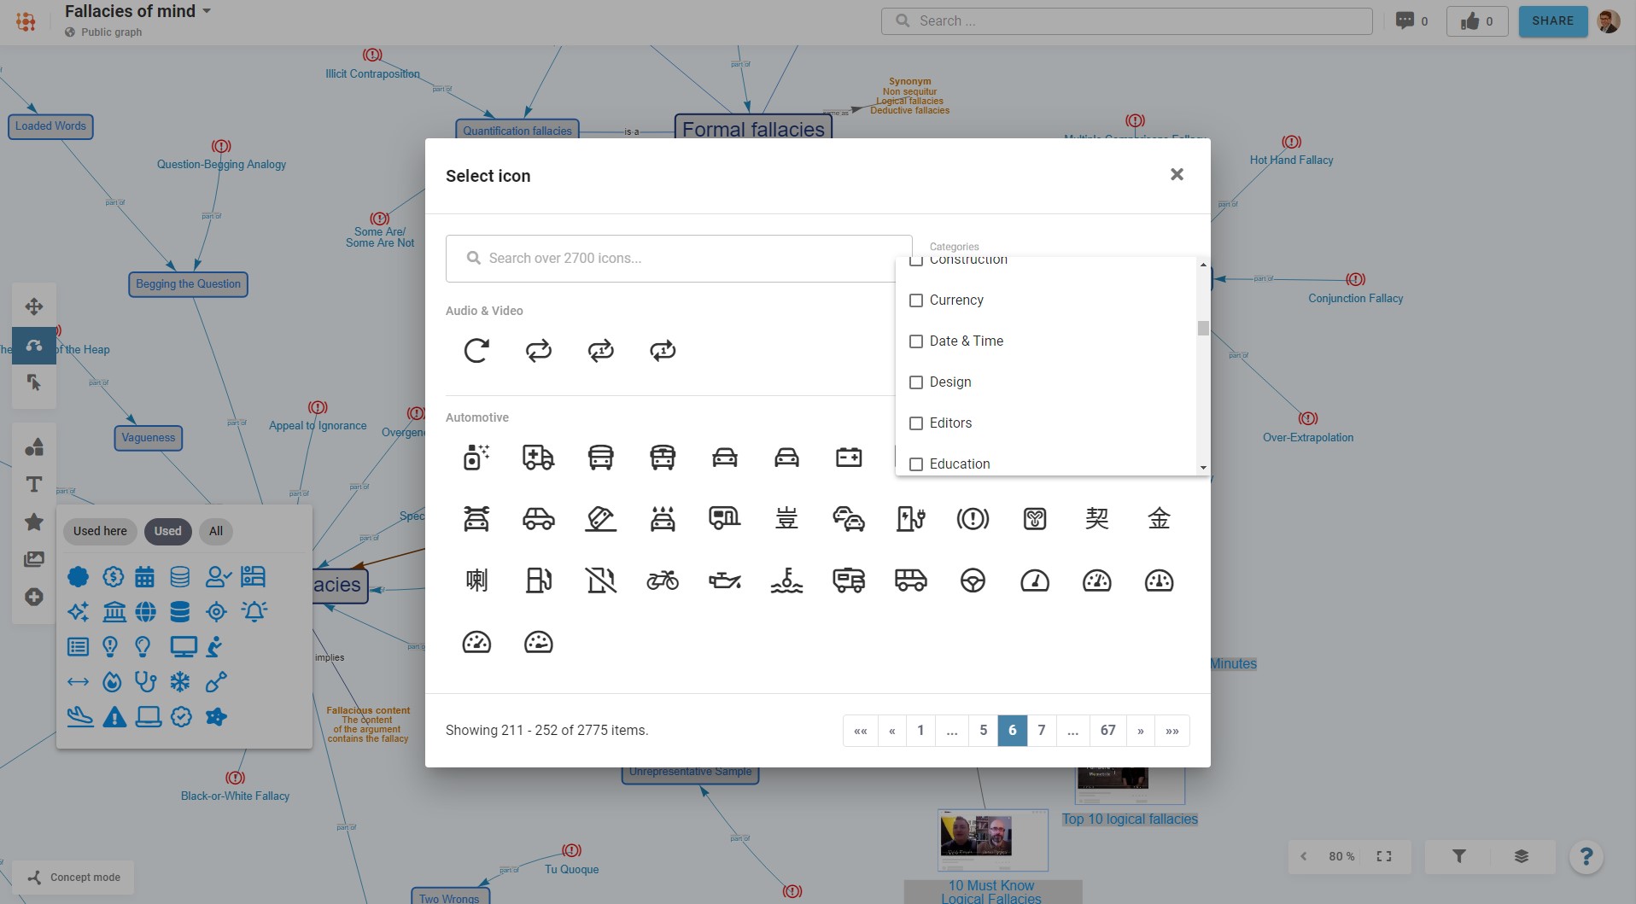Switch to the All icons tab
Screen dimensions: 1636x904
[x=215, y=531]
